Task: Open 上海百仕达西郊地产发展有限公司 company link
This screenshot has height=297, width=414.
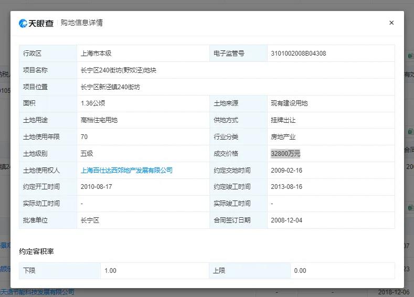Action: click(x=126, y=171)
